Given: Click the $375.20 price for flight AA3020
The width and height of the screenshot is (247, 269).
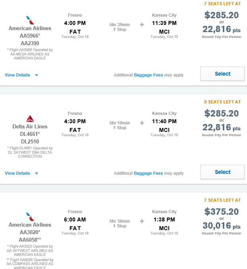Looking at the screenshot, I should tap(222, 212).
